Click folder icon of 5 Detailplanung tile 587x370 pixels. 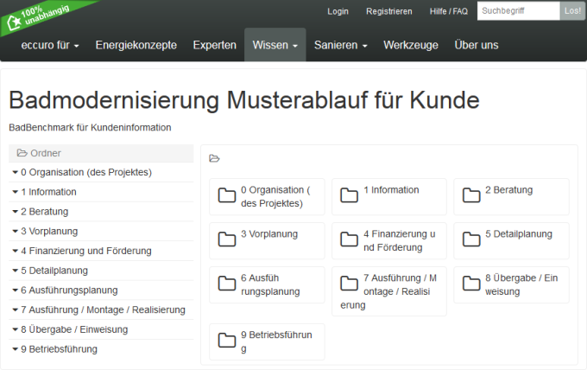pos(470,239)
